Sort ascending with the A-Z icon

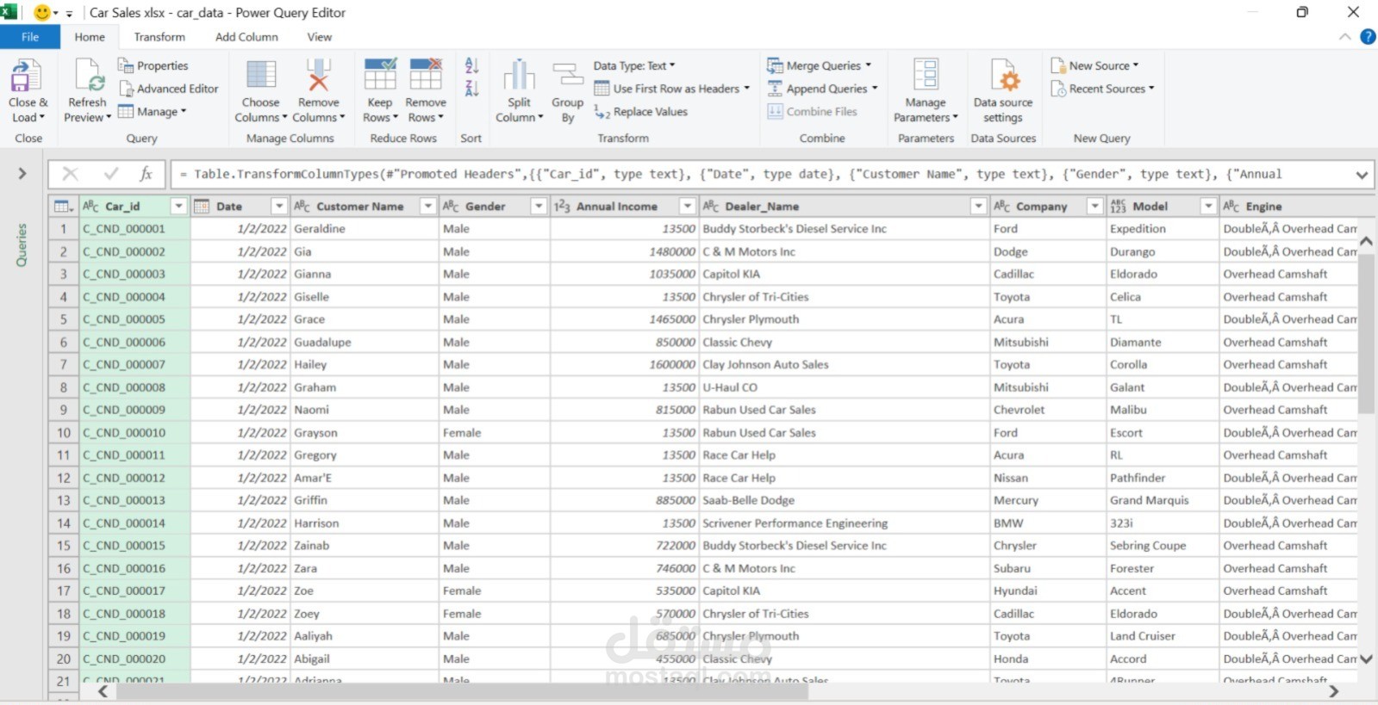[471, 65]
